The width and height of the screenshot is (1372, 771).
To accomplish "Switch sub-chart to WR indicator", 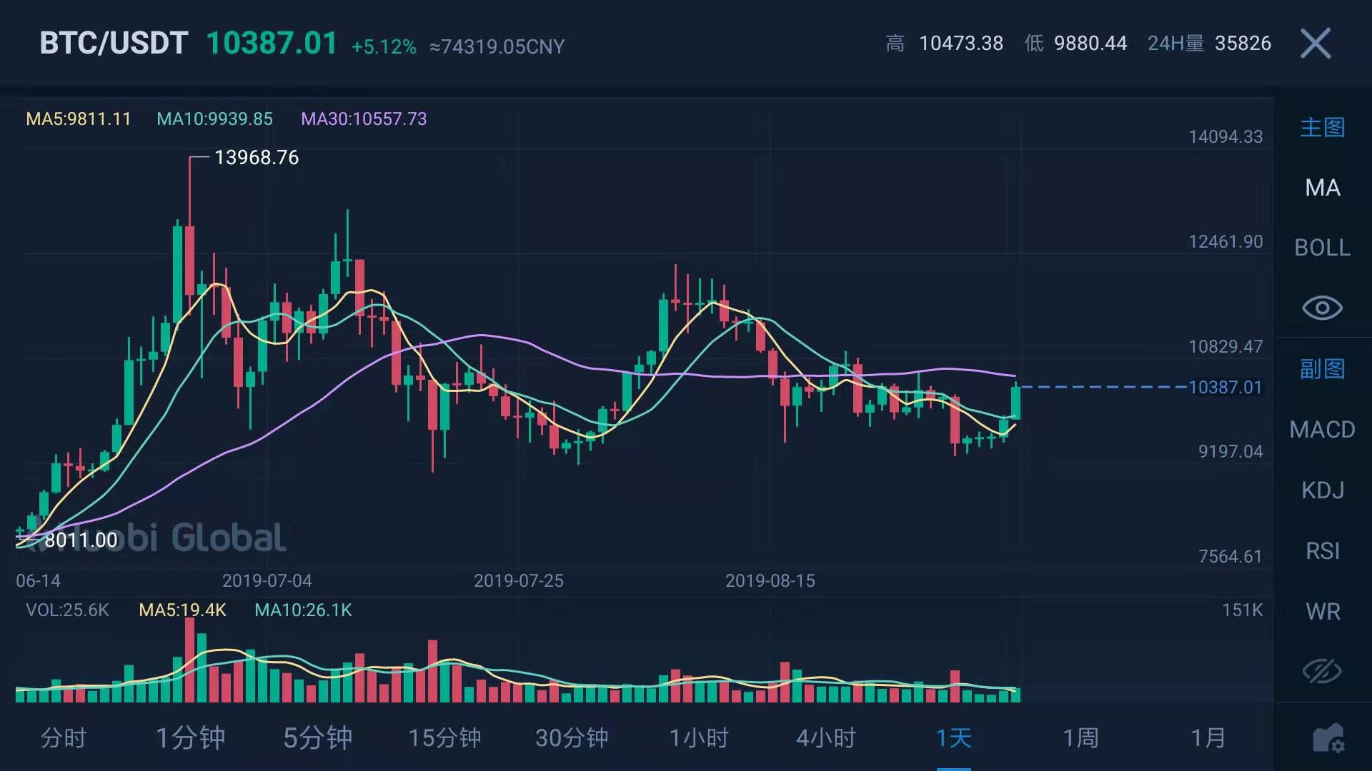I will point(1322,612).
